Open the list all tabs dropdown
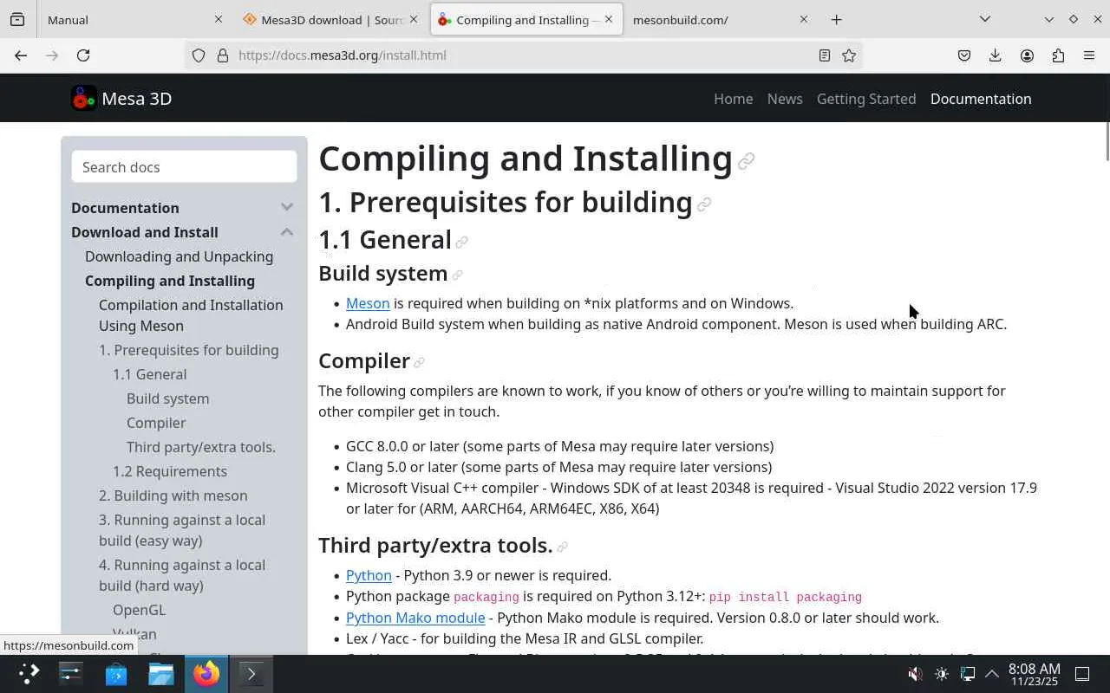 (x=984, y=19)
